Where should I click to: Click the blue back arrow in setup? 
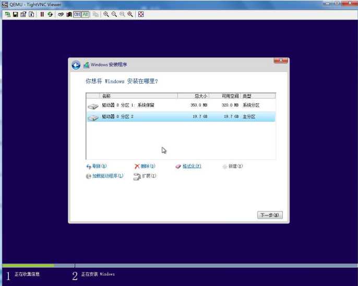tap(76, 65)
